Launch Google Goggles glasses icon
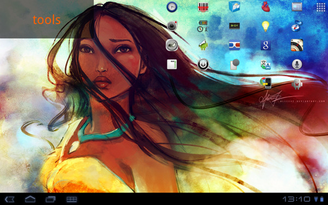The image size is (328, 205). click(x=235, y=45)
